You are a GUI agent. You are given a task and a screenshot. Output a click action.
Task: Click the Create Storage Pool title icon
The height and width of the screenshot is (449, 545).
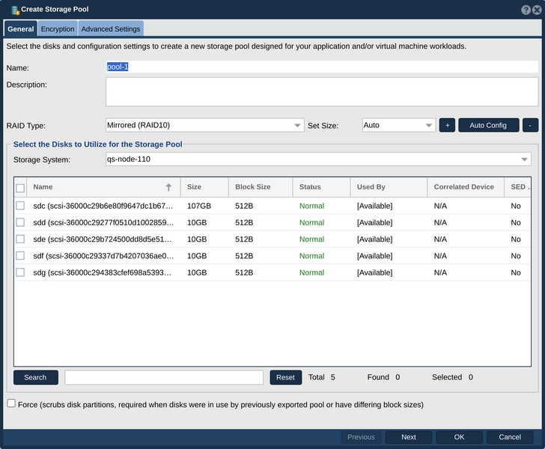coord(15,10)
